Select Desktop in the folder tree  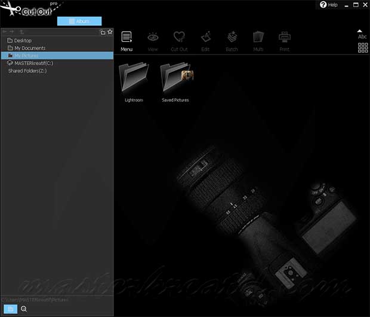click(23, 41)
